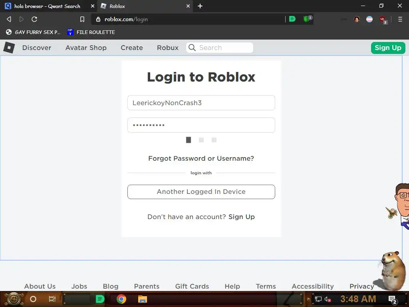Open the Terms footer link
The width and height of the screenshot is (409, 307).
tap(266, 286)
